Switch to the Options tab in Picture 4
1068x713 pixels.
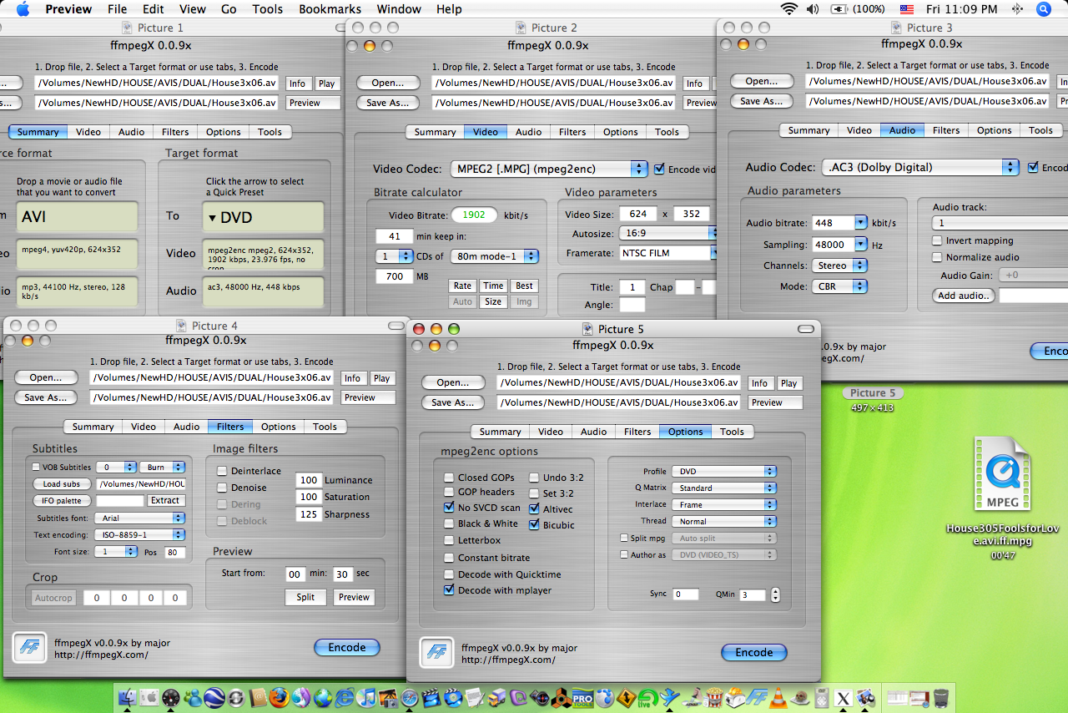(x=279, y=427)
